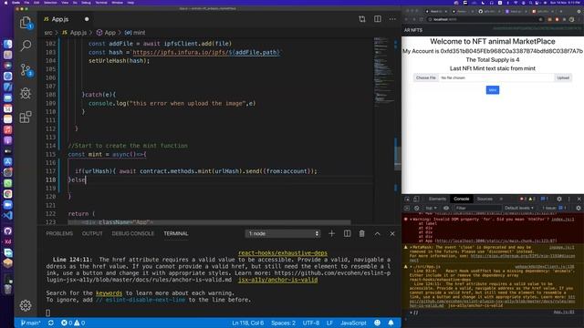The height and width of the screenshot is (328, 584).
Task: Open the keywords link in the terminal
Action: coord(109,293)
